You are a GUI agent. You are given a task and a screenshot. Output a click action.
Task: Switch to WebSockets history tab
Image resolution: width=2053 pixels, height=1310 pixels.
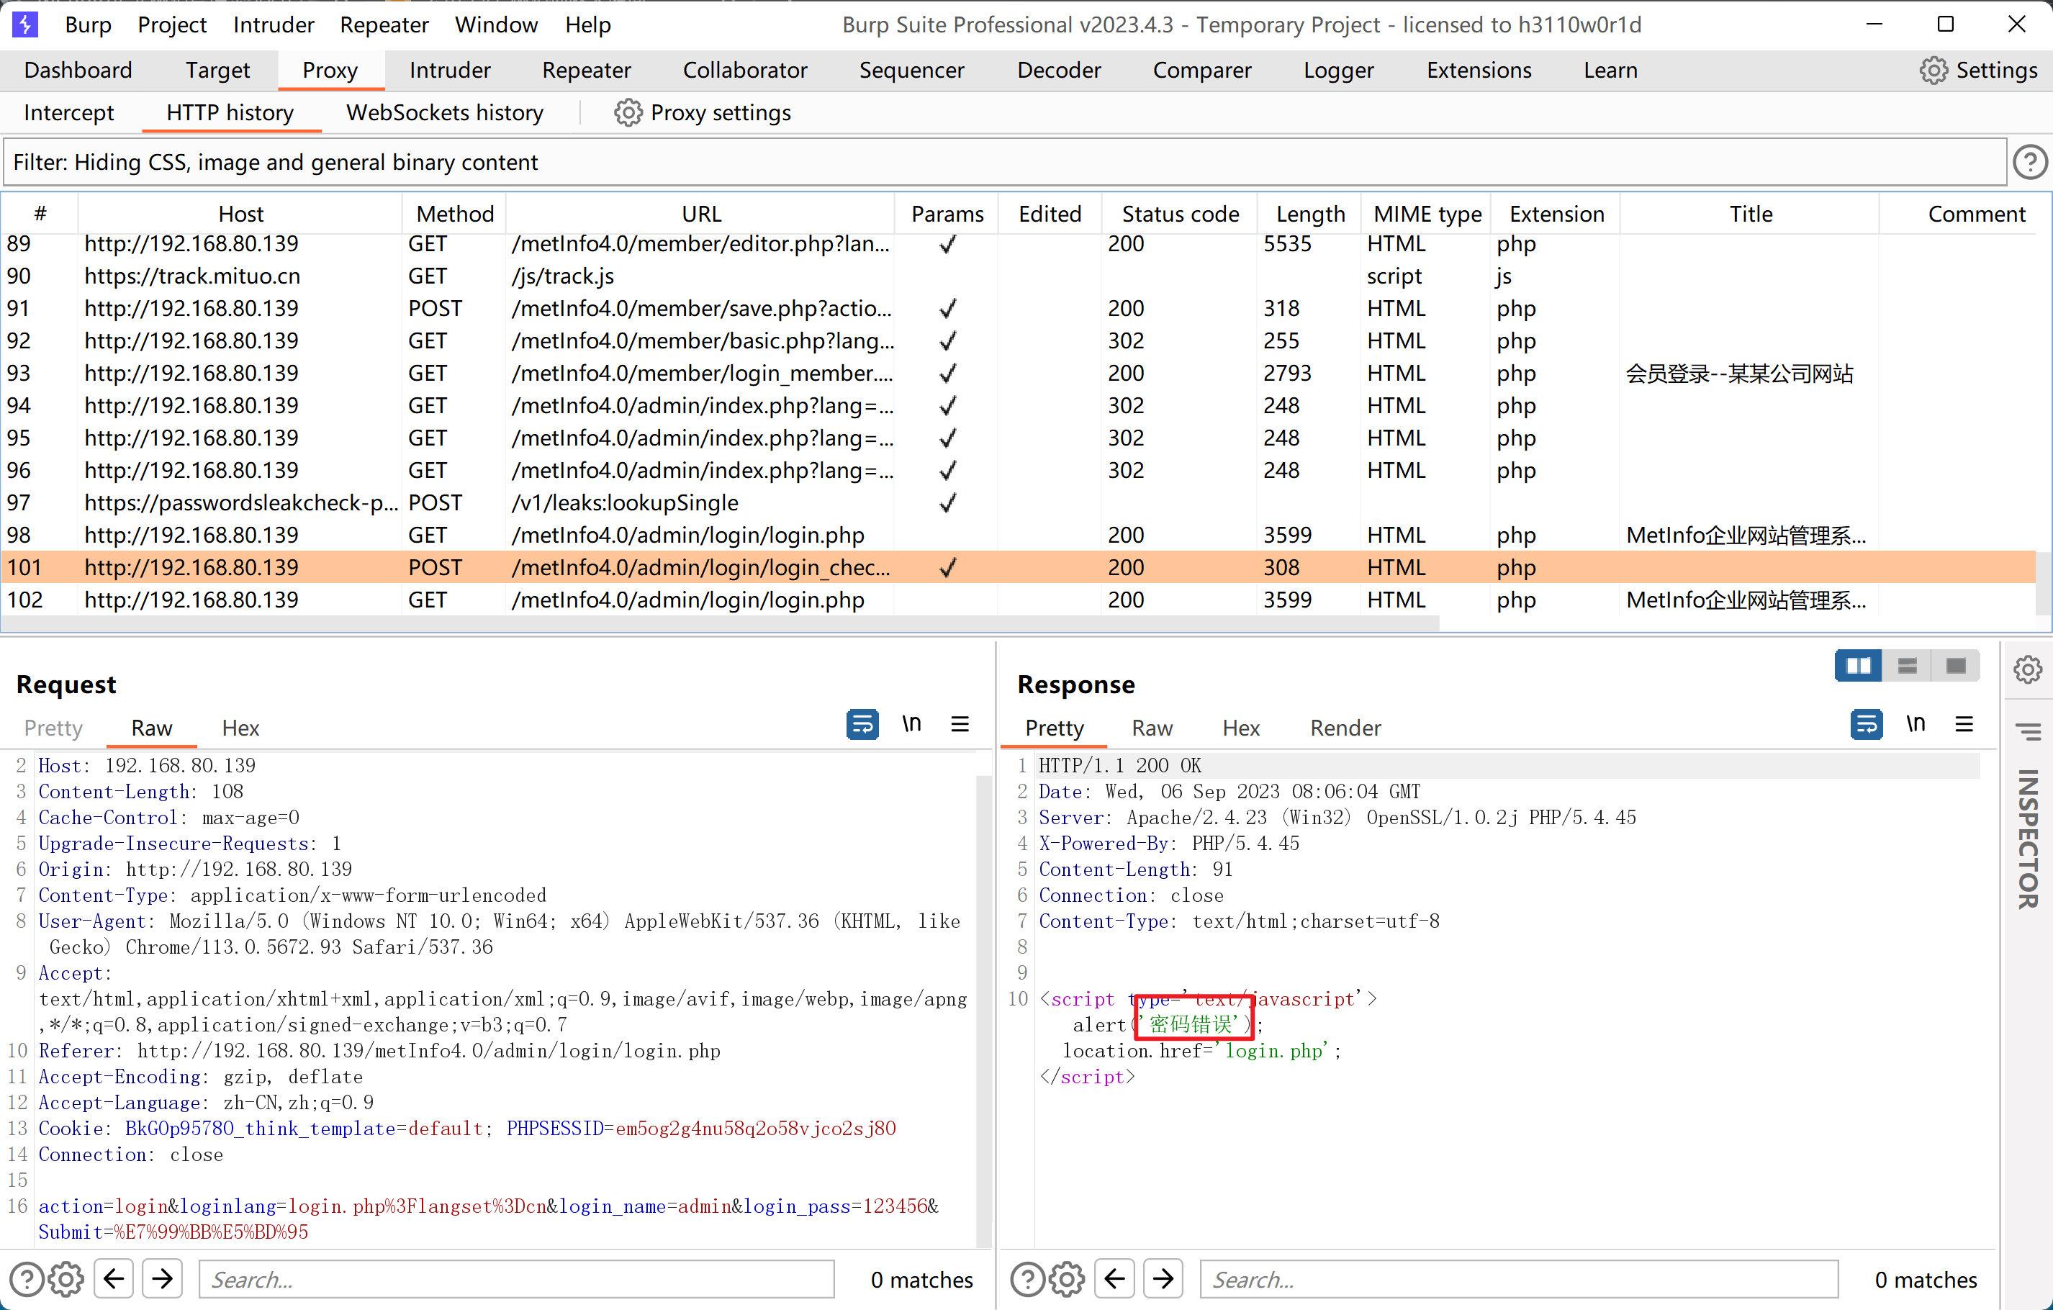[446, 111]
